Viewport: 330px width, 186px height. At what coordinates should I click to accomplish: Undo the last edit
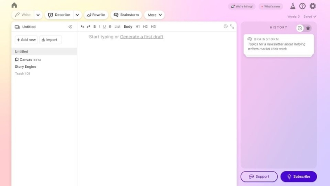coord(82,26)
